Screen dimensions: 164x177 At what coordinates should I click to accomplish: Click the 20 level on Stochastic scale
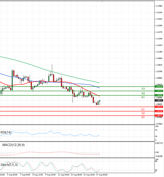click(x=156, y=170)
